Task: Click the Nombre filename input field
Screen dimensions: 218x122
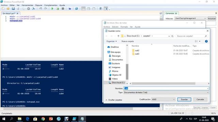Action: click(166, 88)
